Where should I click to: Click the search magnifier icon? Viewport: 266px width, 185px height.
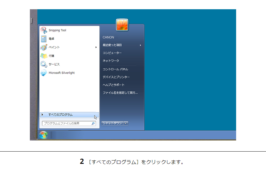(93, 123)
